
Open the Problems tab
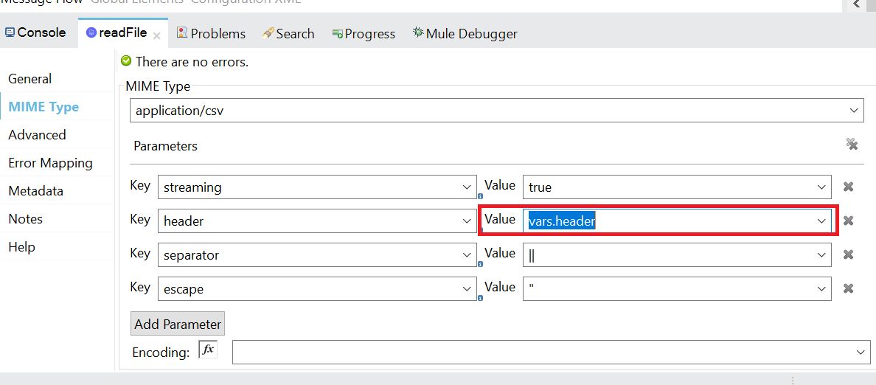click(x=211, y=33)
